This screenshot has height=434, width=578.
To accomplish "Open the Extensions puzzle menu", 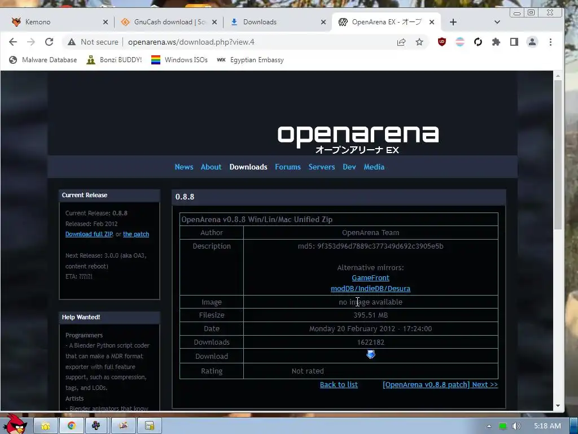I will point(496,42).
